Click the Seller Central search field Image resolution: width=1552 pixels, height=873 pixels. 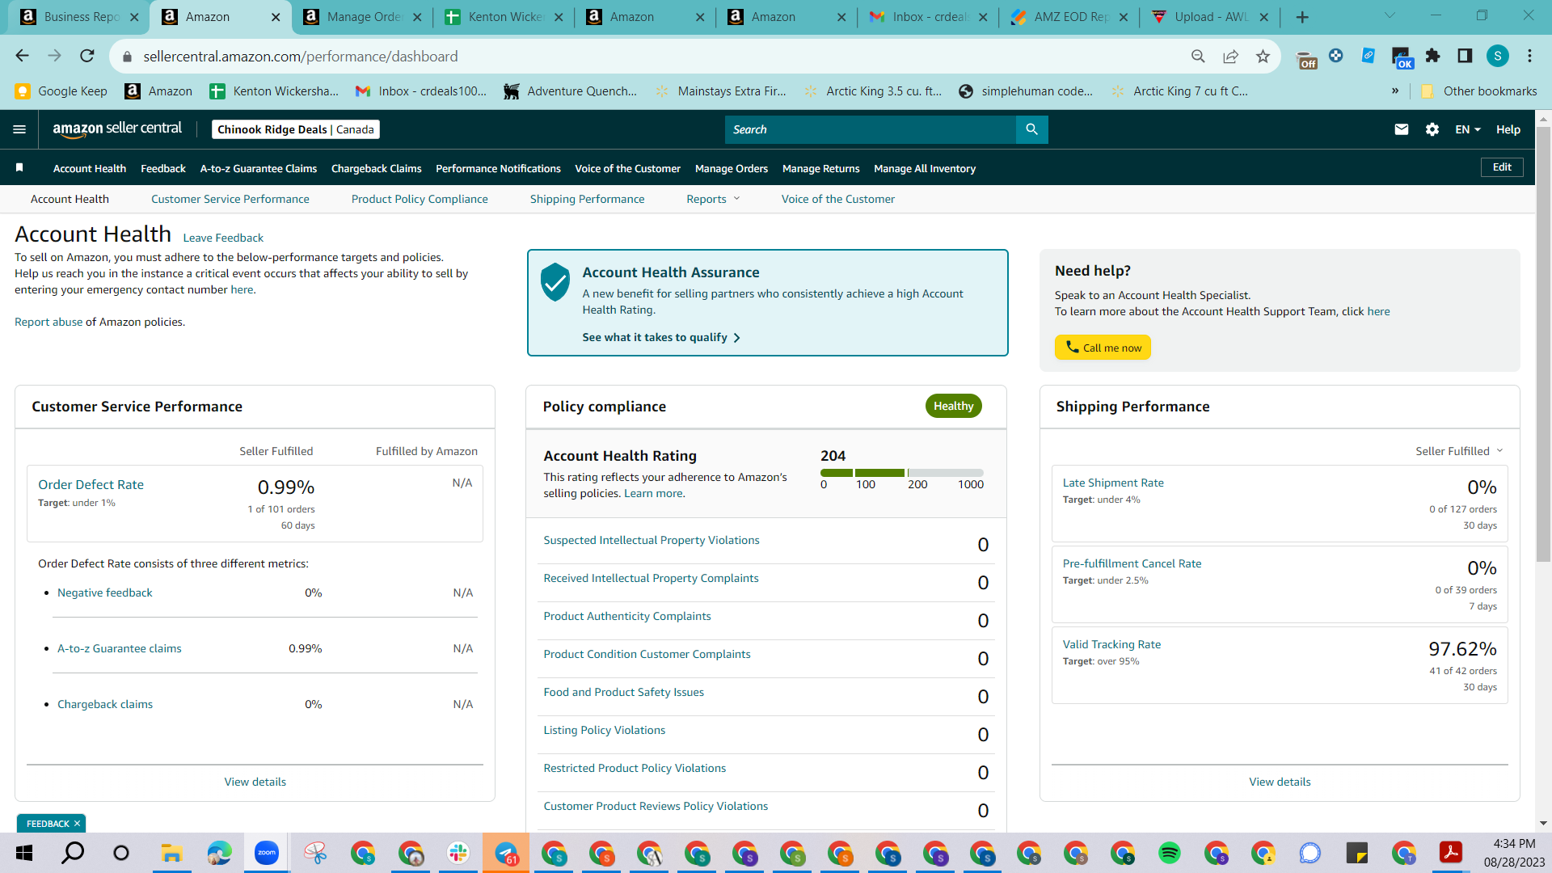870,129
